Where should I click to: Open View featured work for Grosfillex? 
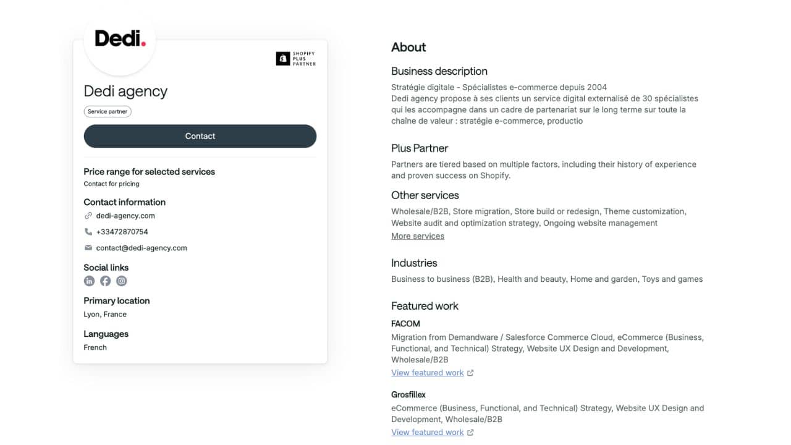click(x=427, y=433)
